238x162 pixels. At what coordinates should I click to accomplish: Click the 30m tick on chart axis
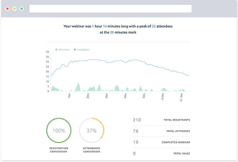(x=107, y=96)
